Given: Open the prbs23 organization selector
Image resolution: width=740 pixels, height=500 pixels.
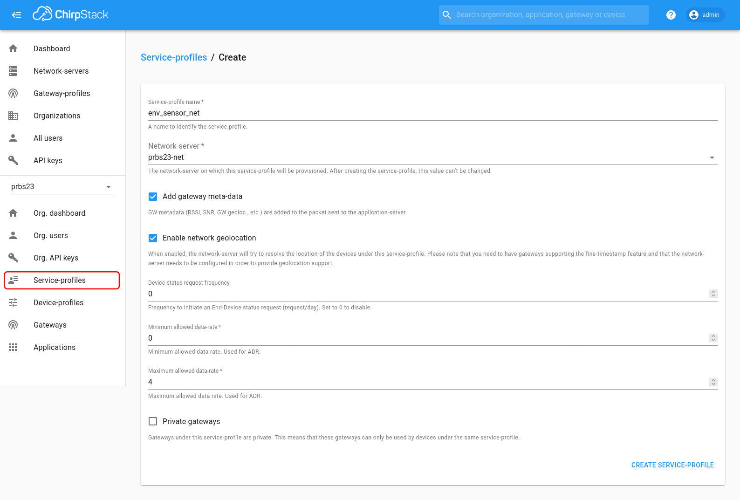Looking at the screenshot, I should pyautogui.click(x=62, y=187).
